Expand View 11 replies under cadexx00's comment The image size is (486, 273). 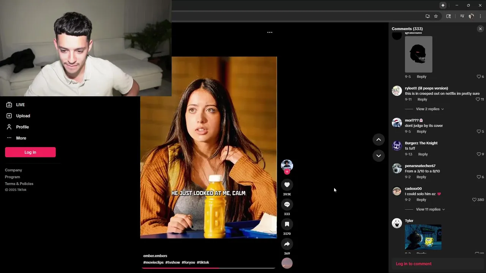pyautogui.click(x=430, y=209)
